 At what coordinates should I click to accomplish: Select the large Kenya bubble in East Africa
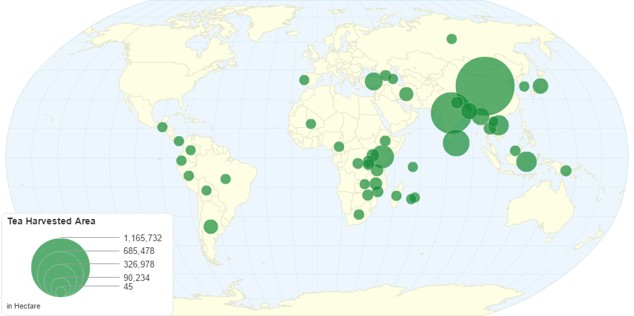pos(384,156)
